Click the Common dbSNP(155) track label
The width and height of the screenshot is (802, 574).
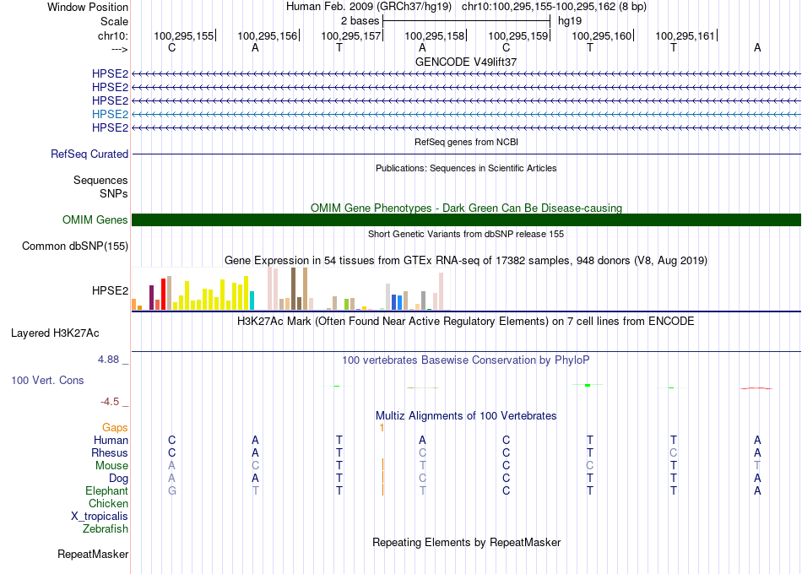[75, 246]
